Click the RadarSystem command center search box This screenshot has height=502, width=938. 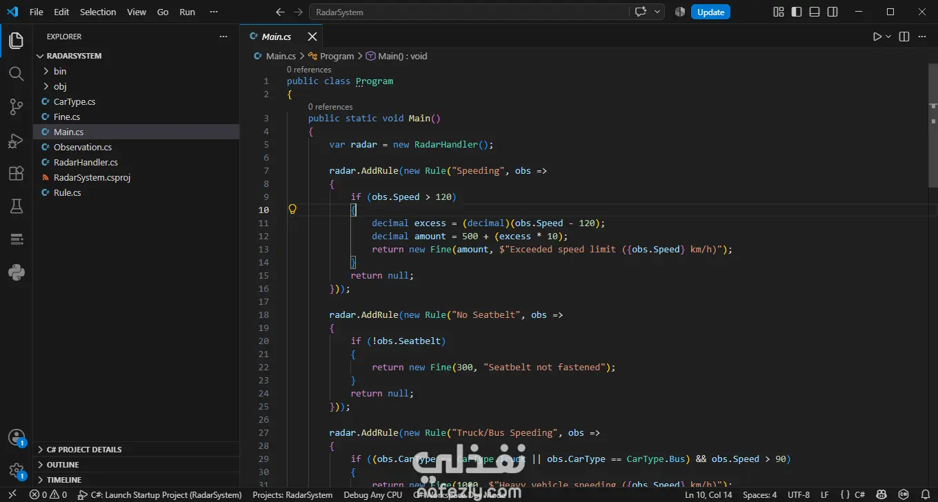[469, 12]
